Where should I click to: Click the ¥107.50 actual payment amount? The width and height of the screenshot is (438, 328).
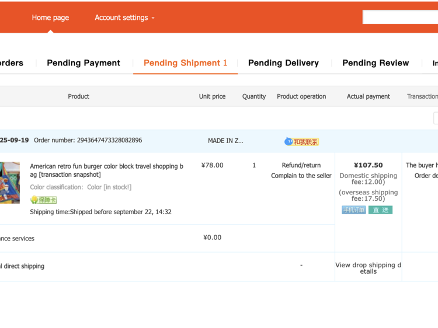[x=368, y=165]
